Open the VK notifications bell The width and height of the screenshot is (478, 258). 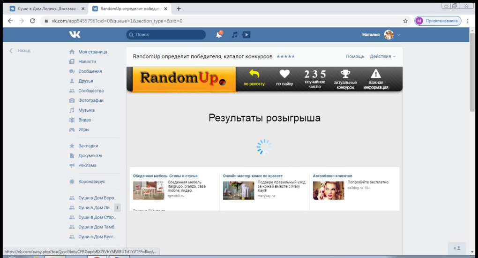tap(219, 35)
